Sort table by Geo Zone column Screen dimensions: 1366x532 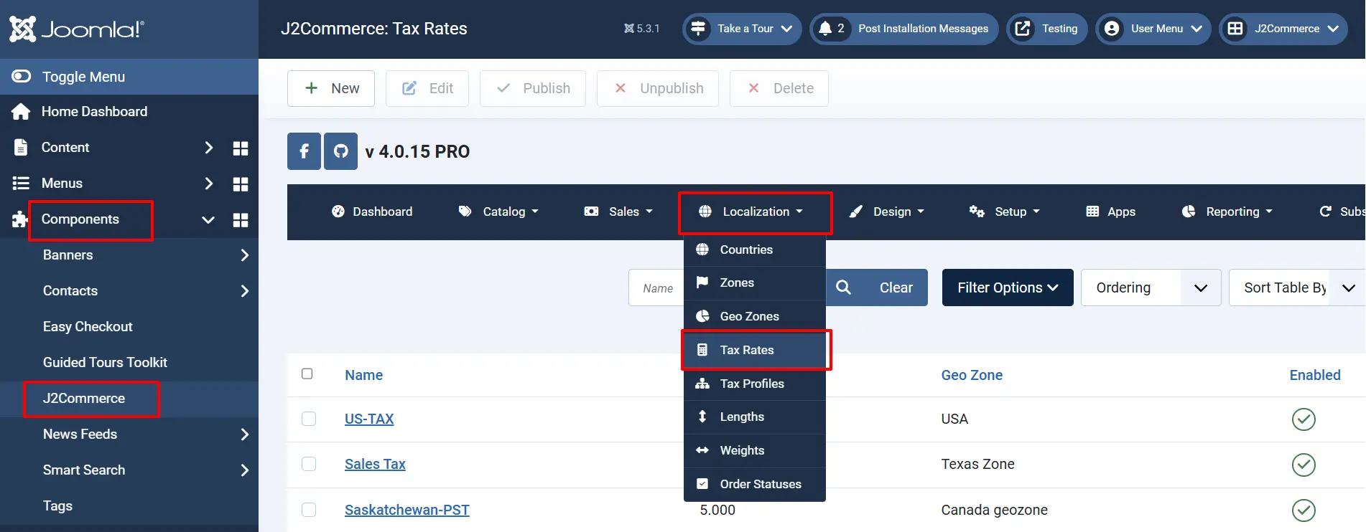[x=972, y=375]
